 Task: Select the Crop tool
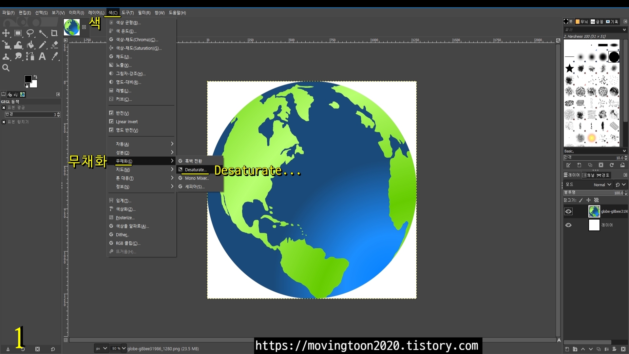coord(54,33)
